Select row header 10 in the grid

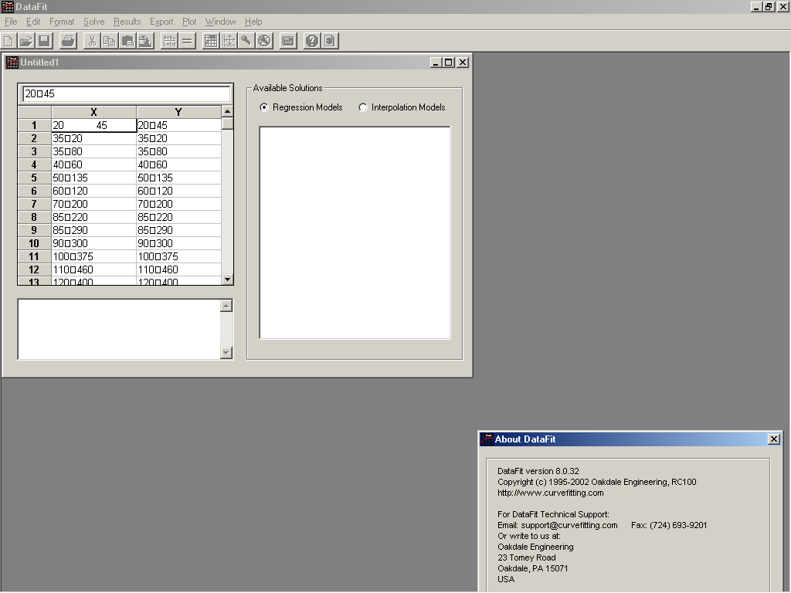coord(34,243)
